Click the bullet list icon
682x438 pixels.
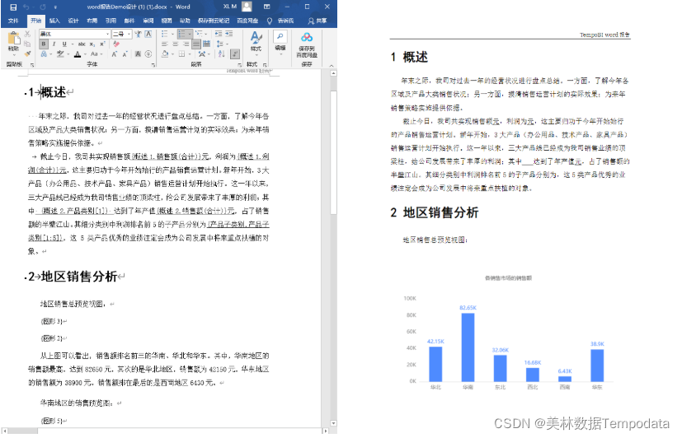tap(164, 34)
